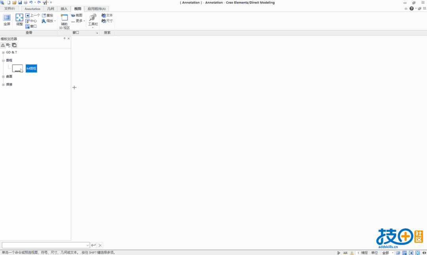Collapse the 图框 tree node
This screenshot has width=427, height=255.
click(x=3, y=61)
